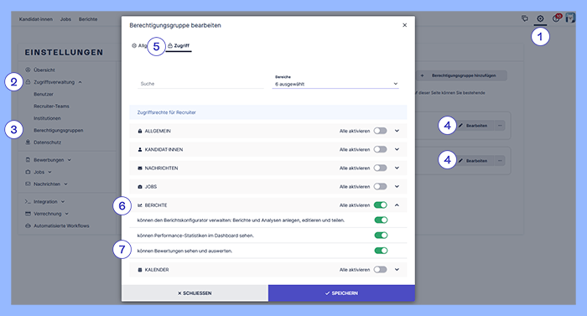Click the Datenschutz icon in sidebar

click(28, 142)
